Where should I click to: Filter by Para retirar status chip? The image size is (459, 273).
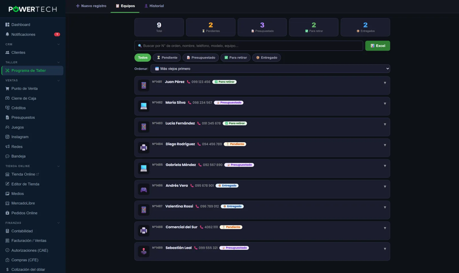click(236, 58)
